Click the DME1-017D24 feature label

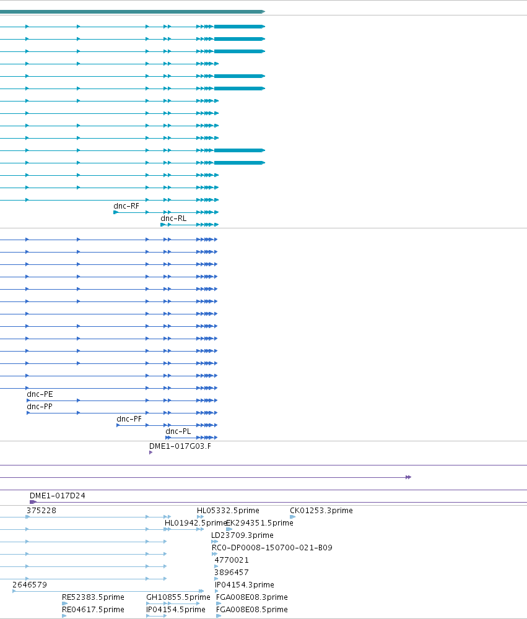(57, 495)
